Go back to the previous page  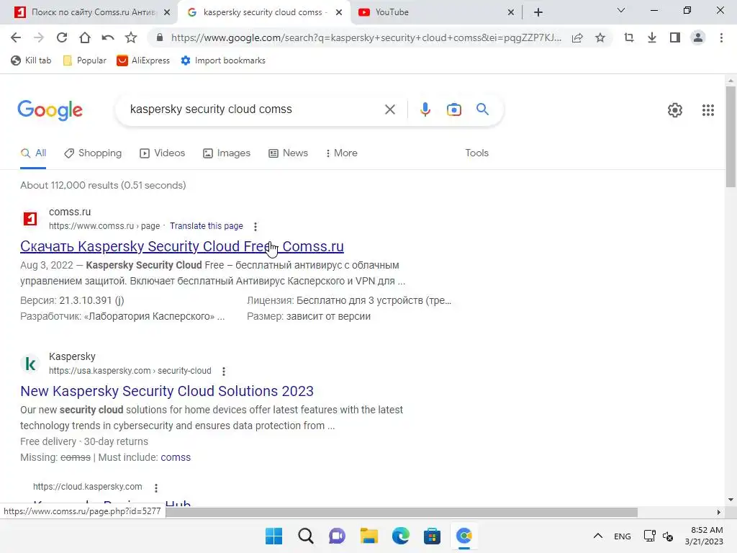click(x=16, y=37)
